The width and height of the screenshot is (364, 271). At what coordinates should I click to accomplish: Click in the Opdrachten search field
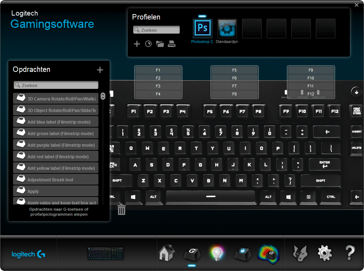pos(56,85)
